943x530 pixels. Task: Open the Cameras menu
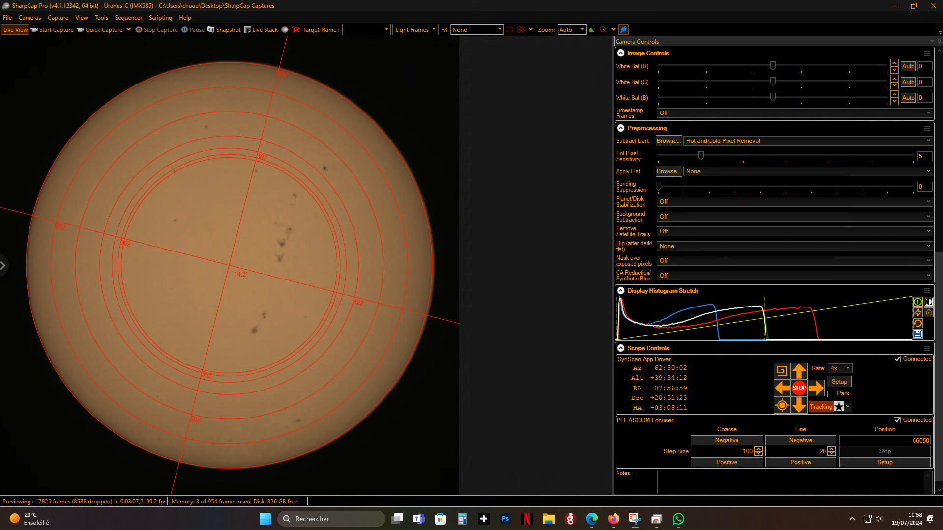[x=30, y=18]
